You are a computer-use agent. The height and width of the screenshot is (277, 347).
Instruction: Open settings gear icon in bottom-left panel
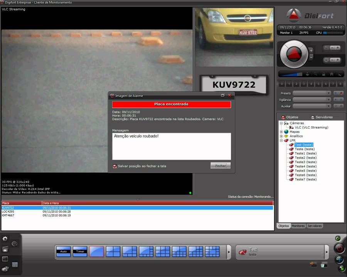click(5, 239)
